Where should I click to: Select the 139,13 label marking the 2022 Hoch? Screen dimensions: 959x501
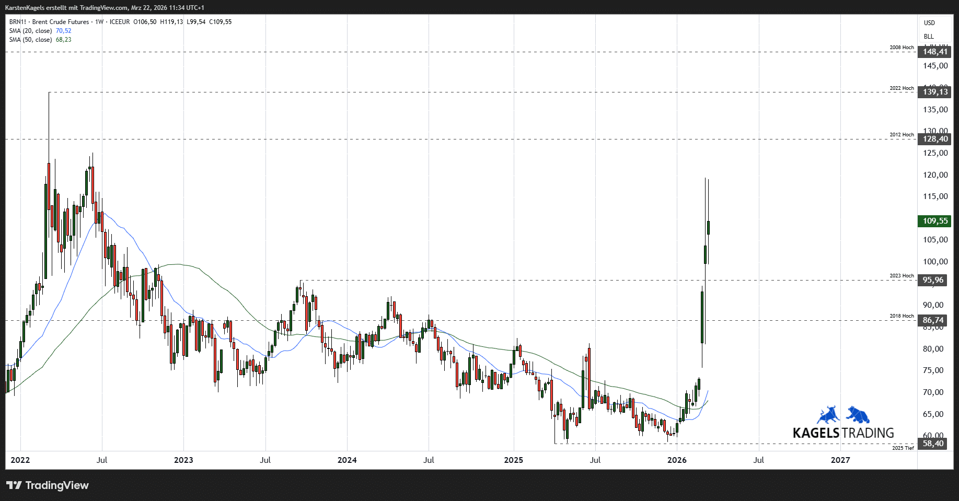click(936, 92)
